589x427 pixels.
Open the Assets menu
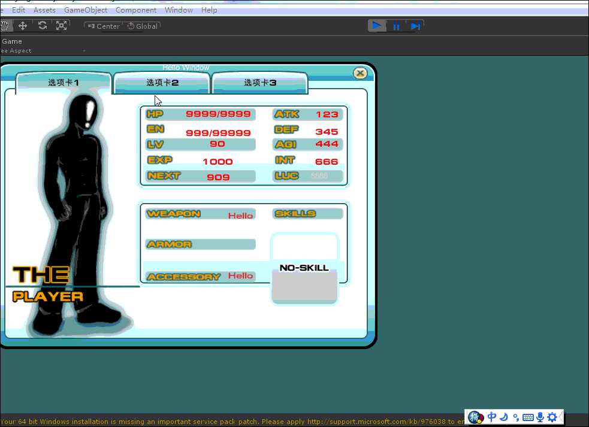(44, 10)
